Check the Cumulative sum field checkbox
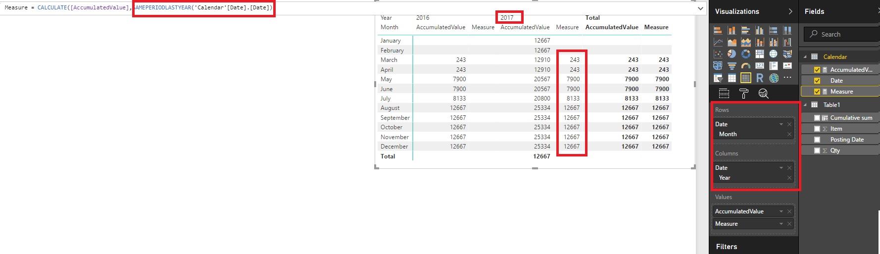Image resolution: width=880 pixels, height=254 pixels. click(x=817, y=118)
